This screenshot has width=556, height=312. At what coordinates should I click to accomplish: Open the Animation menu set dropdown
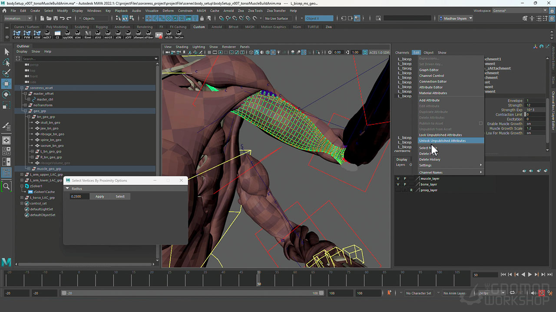point(18,18)
